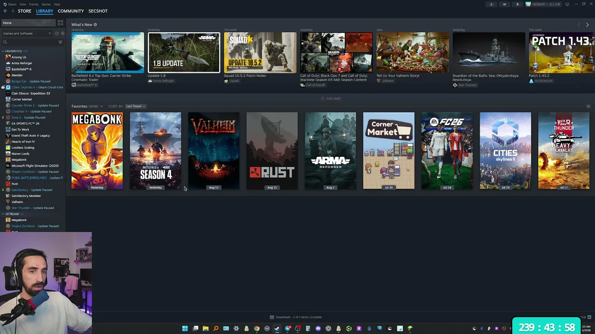This screenshot has height=334, width=595.
Task: Expand Games and Software dropdown
Action: 27,33
